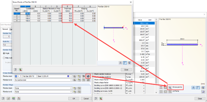This screenshot has height=102, width=207.
Task: Edit cross-section icon for member end
Action: [83, 80]
